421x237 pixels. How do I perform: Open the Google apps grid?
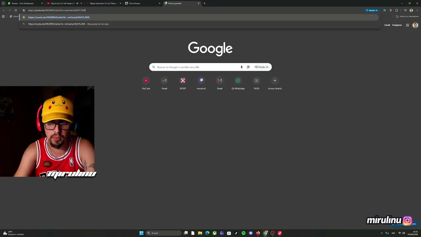[x=407, y=25]
